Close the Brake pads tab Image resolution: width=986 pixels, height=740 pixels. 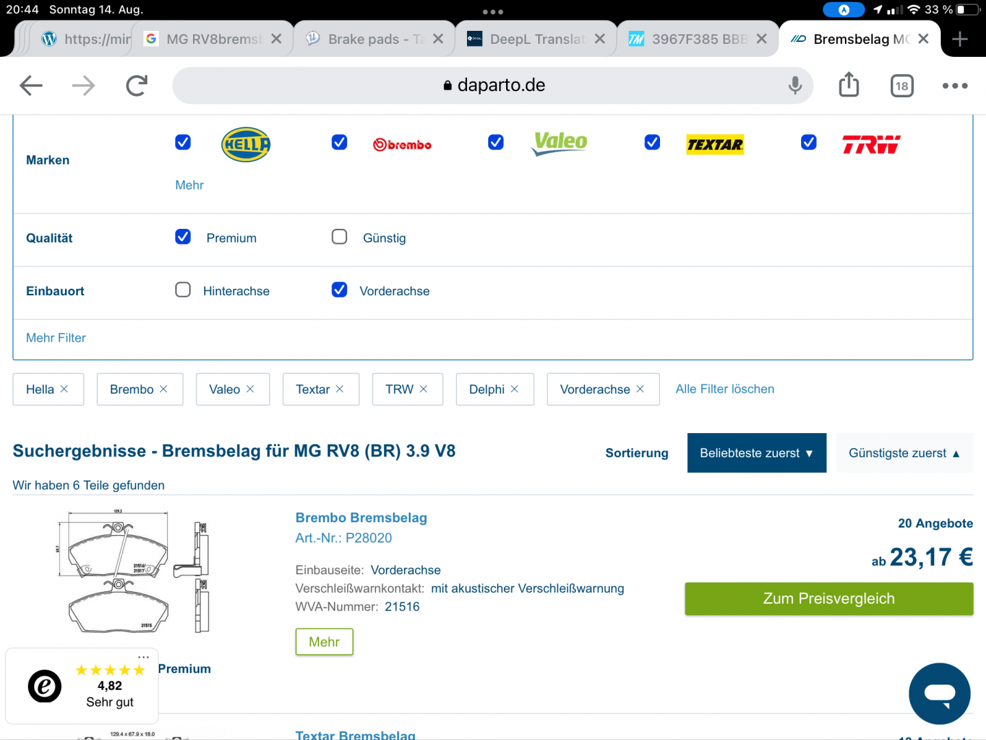pos(438,39)
